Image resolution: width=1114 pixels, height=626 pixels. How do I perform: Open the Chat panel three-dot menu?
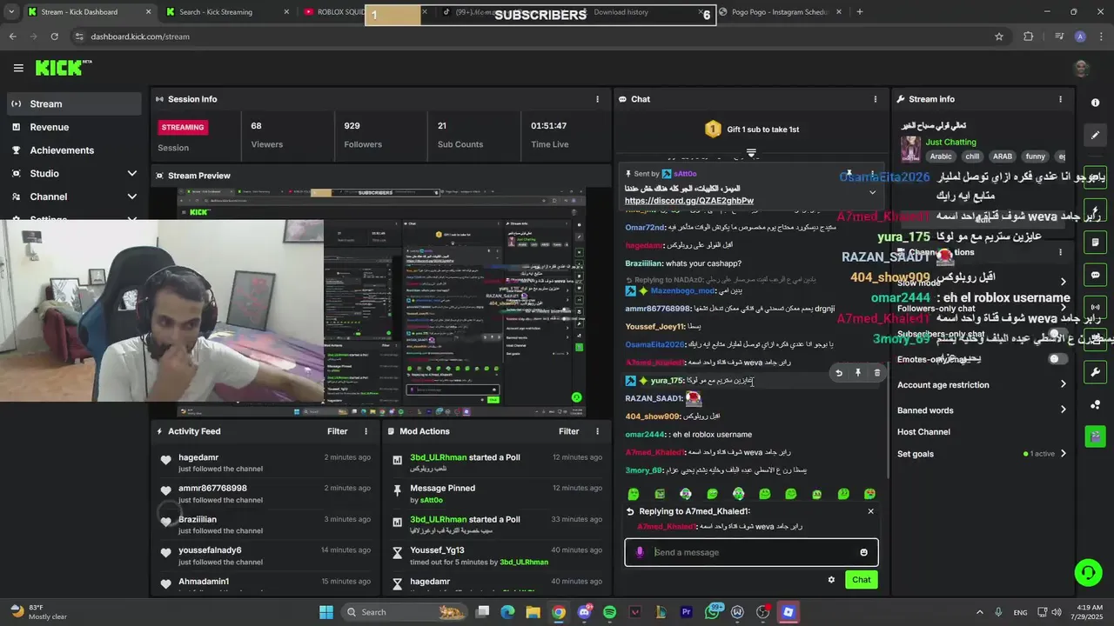(876, 99)
